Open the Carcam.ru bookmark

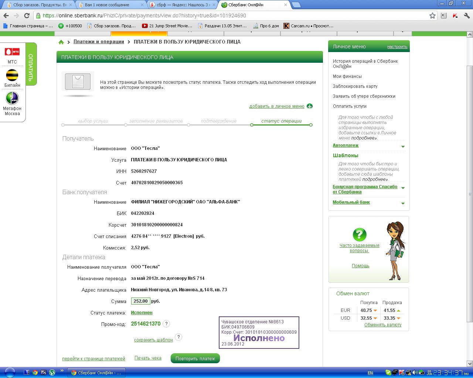(x=309, y=26)
